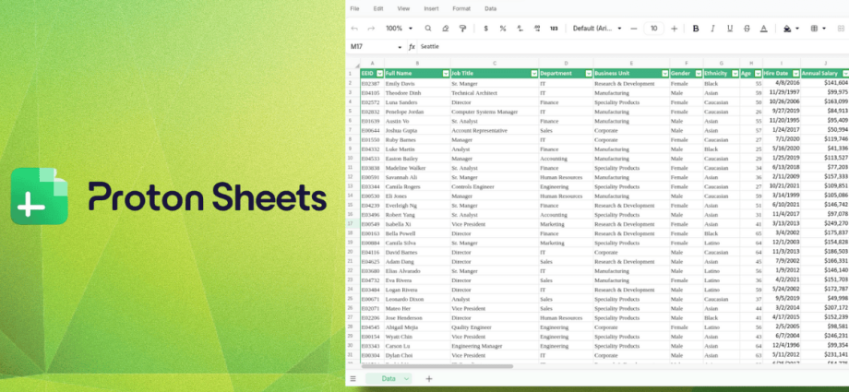Toggle bold formatting

696,29
